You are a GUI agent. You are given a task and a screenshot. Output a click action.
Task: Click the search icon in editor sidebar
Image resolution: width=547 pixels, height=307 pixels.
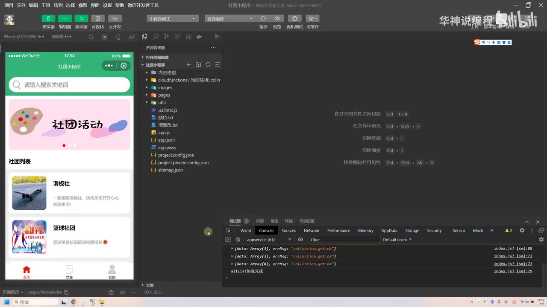point(156,37)
